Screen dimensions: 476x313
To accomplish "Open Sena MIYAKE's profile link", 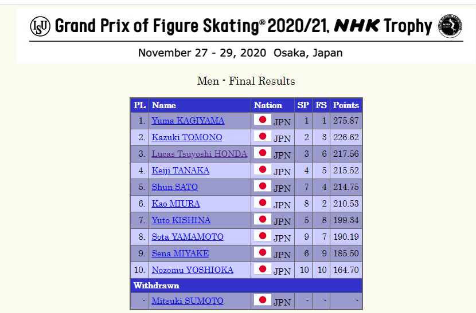I will coord(180,253).
